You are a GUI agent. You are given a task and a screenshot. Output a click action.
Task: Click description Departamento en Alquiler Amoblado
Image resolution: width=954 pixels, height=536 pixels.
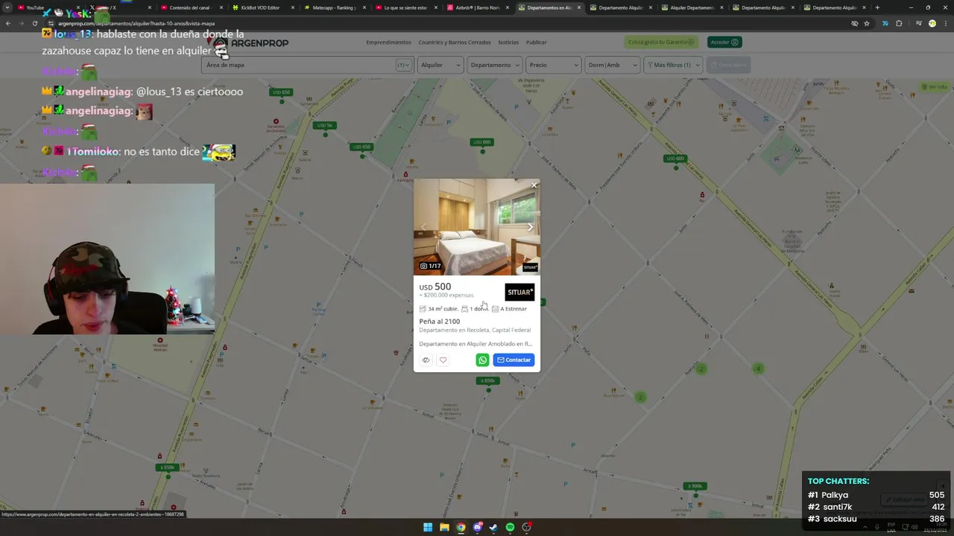pos(476,344)
